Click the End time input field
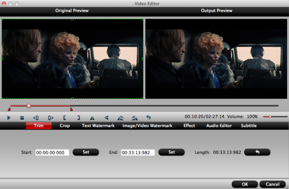The image size is (289, 189). [x=138, y=153]
